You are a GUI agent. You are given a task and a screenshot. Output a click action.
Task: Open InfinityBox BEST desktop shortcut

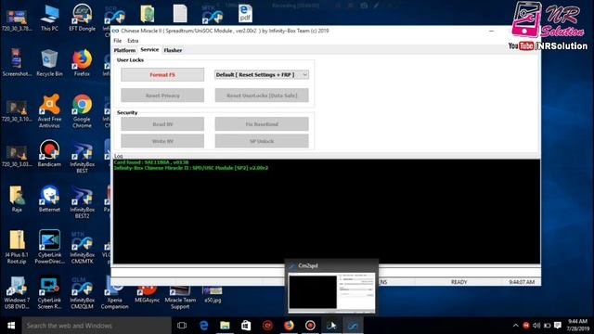point(83,157)
